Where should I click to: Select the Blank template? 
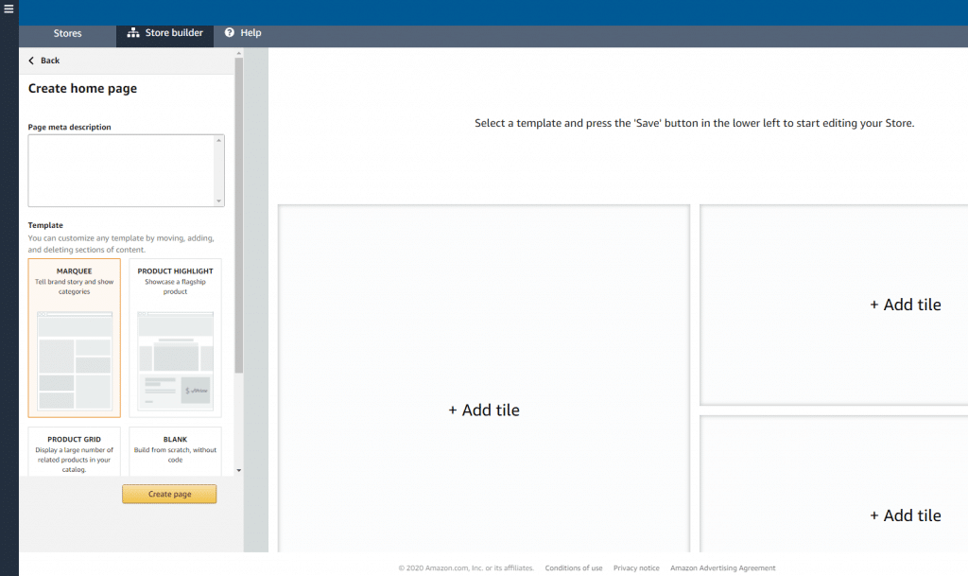click(x=175, y=452)
